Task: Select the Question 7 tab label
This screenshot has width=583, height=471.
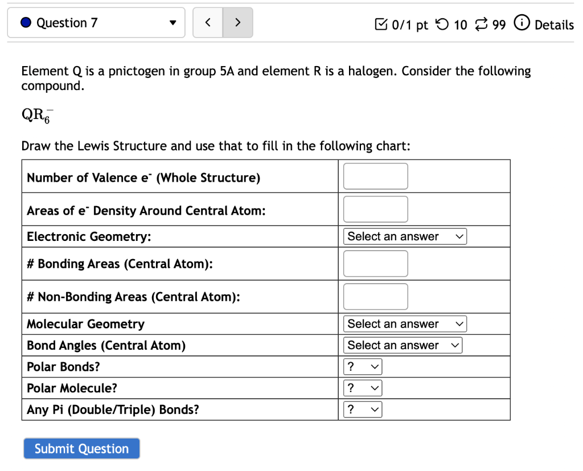Action: [x=67, y=22]
